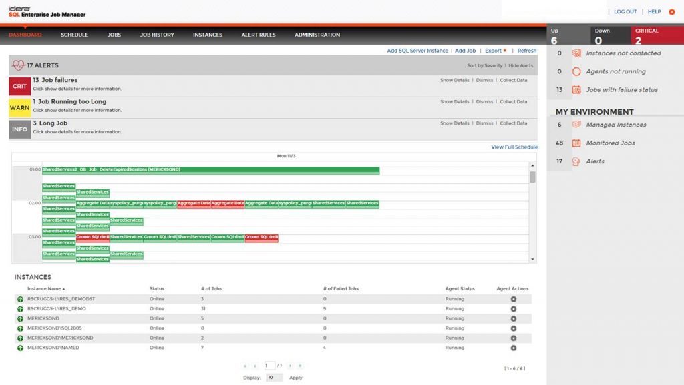Click the orange help icon beside HELP
Screen dimensions: 684x385
(672, 12)
